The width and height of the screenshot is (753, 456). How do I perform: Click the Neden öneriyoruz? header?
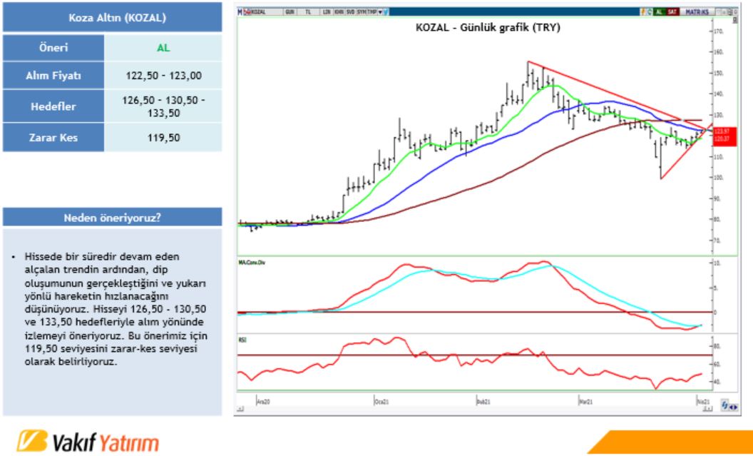[x=113, y=217]
